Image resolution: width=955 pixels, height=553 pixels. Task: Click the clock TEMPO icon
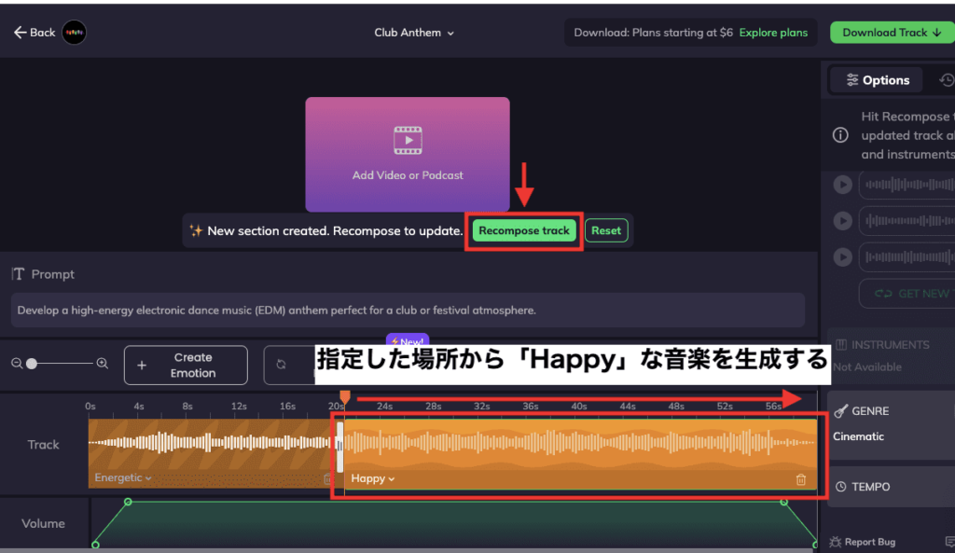click(840, 487)
